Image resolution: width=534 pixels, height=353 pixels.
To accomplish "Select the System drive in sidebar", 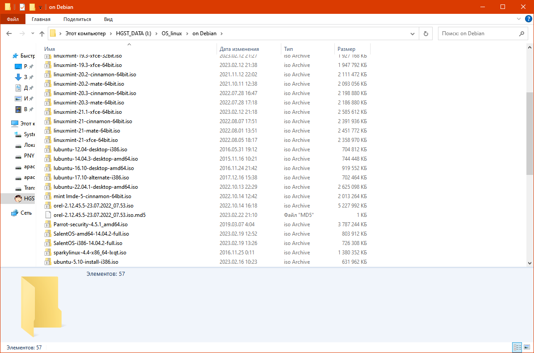I will click(25, 134).
